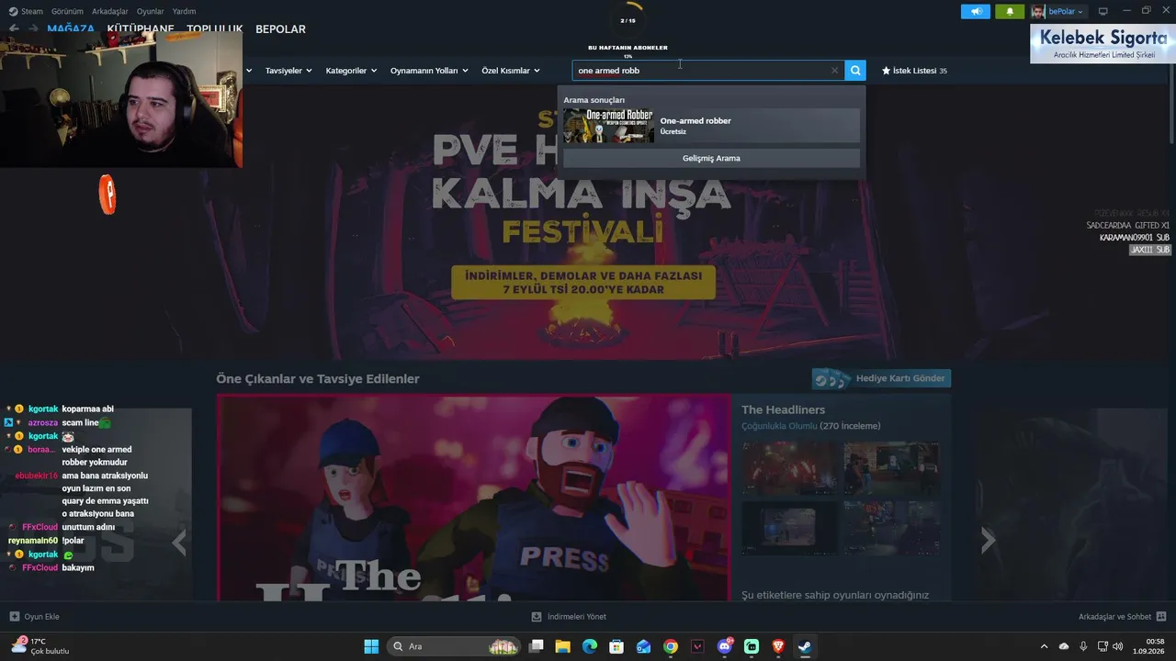Show hidden system tray icons
The image size is (1176, 661).
pos(1044,646)
